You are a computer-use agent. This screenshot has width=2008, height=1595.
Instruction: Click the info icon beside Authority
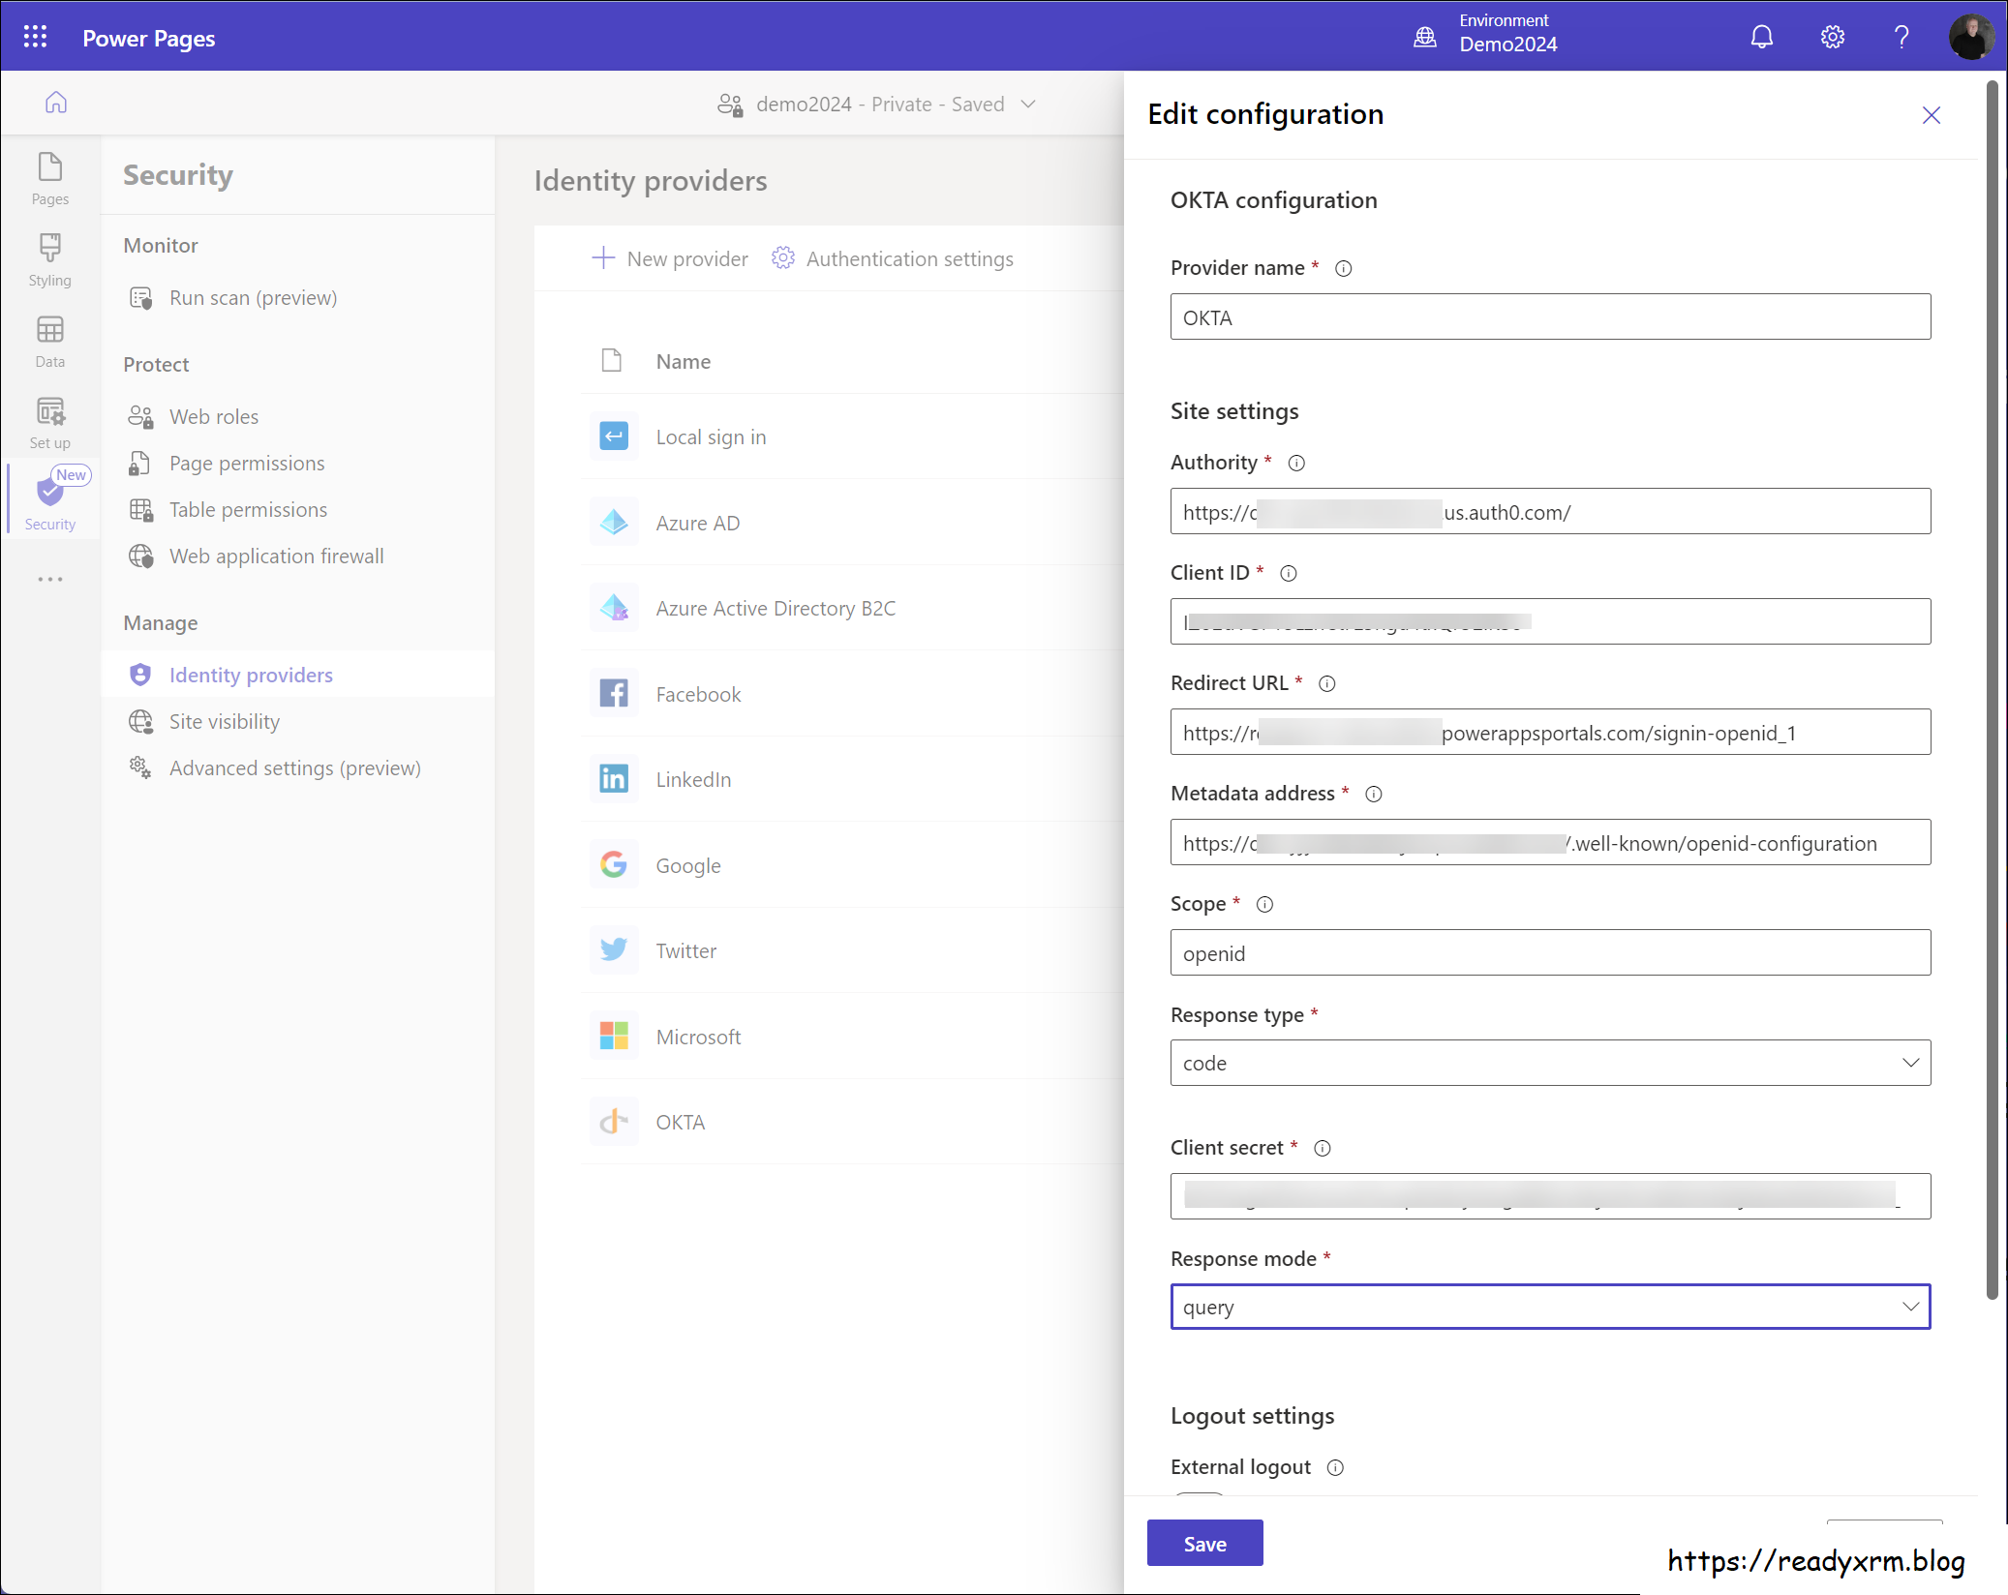pos(1297,463)
